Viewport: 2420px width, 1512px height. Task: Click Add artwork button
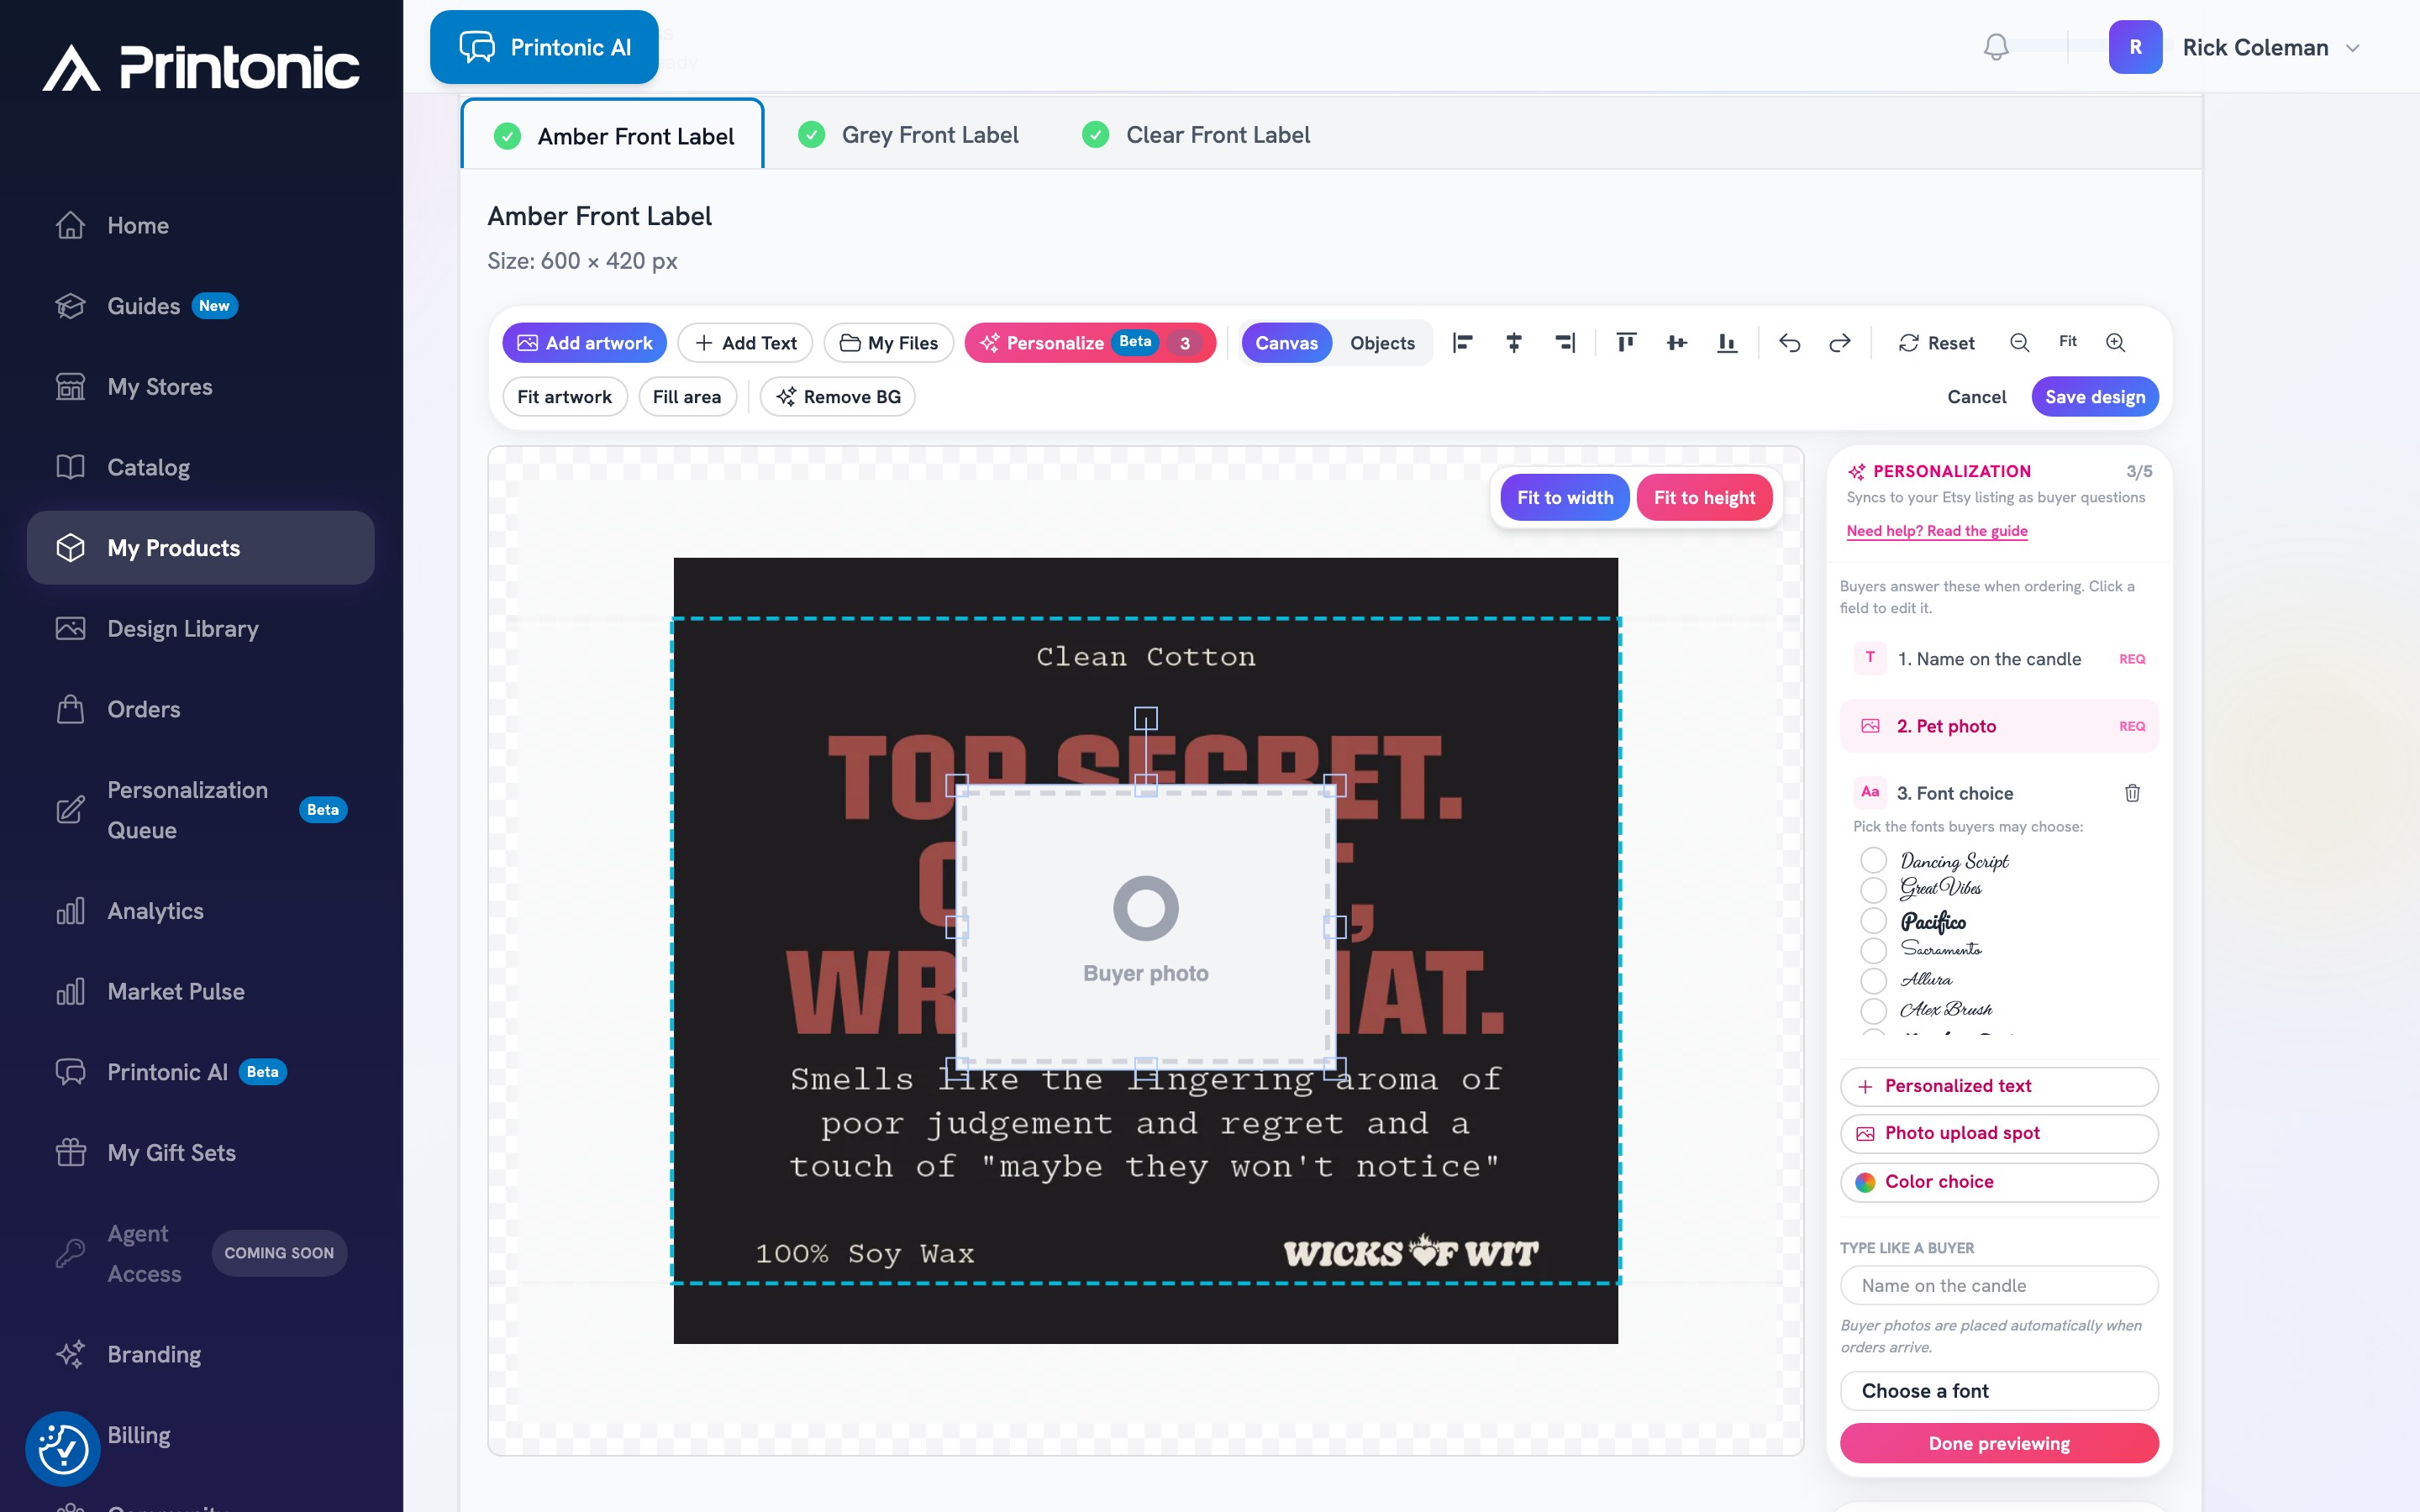(x=584, y=343)
